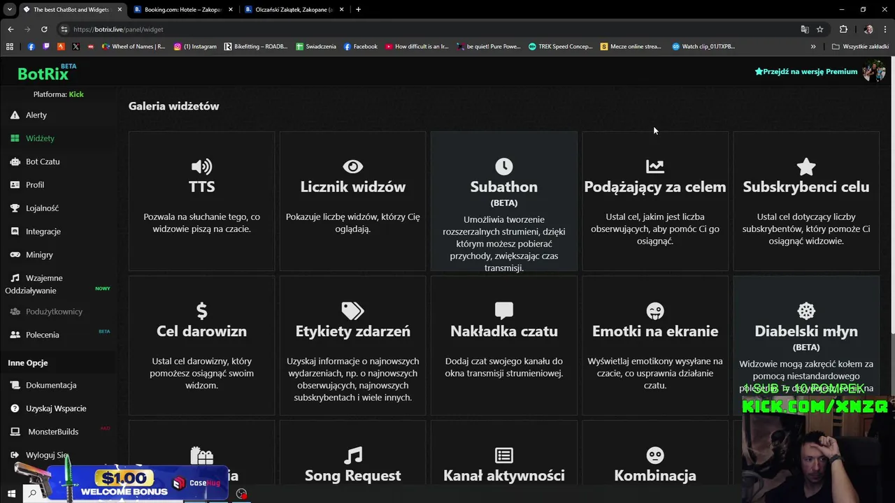Click the BotRix logo
The height and width of the screenshot is (503, 895).
click(43, 74)
